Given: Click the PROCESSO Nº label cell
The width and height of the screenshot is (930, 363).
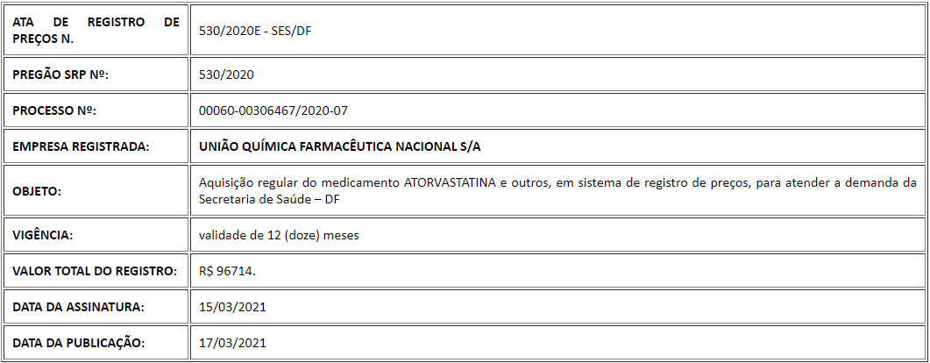Looking at the screenshot, I should coord(96,110).
